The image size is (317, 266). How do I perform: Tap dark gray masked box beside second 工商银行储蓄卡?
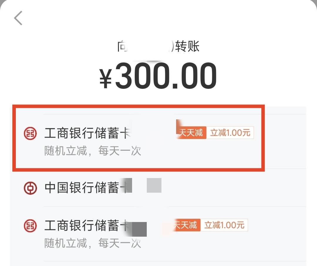click(139, 229)
